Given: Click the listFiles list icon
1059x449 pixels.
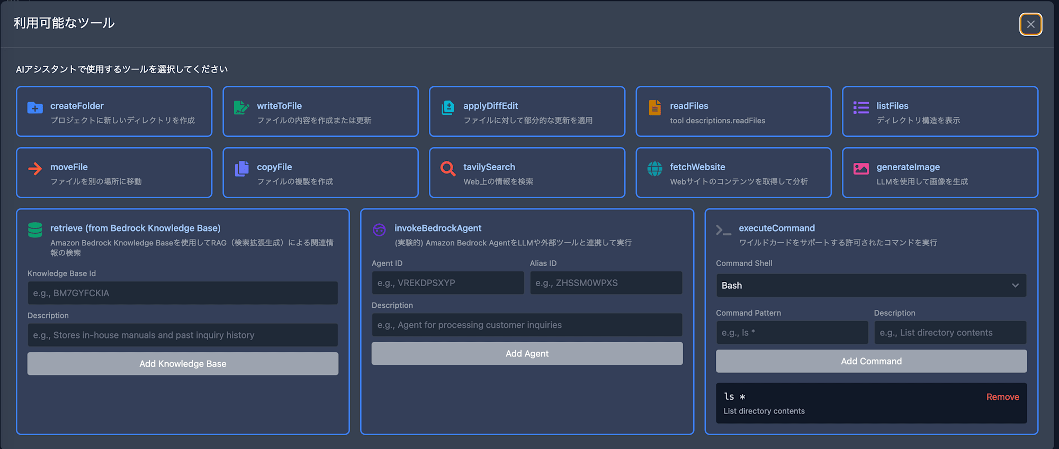Looking at the screenshot, I should click(861, 108).
